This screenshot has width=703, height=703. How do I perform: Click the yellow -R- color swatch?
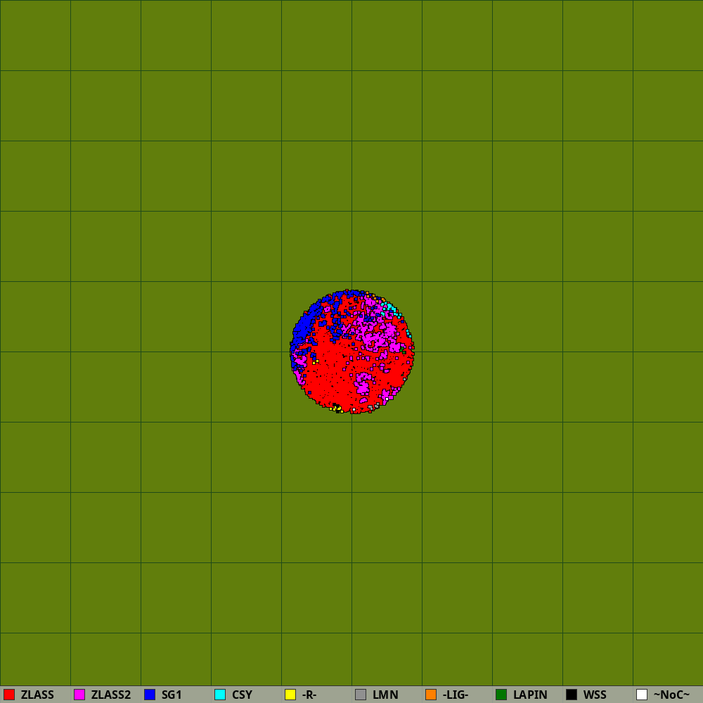(290, 695)
